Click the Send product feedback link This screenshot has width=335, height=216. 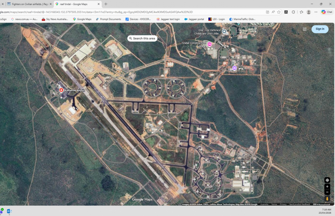[299, 204]
